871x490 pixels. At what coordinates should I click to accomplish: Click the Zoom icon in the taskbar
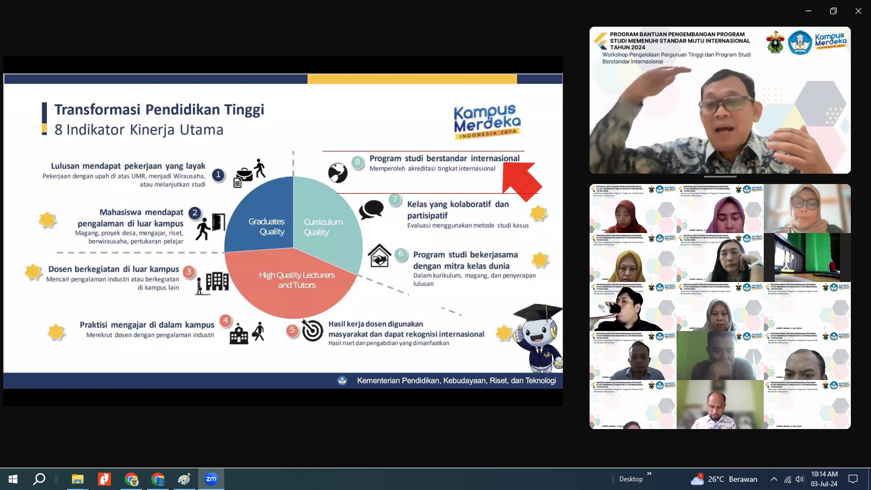point(211,479)
